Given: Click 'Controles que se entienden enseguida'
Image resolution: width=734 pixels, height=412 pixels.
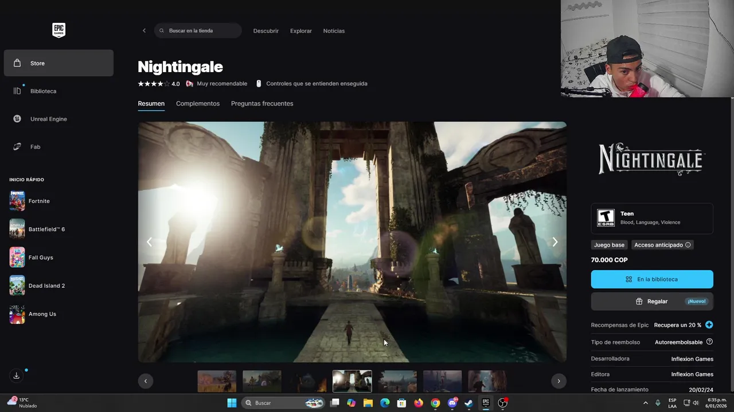Looking at the screenshot, I should point(317,84).
